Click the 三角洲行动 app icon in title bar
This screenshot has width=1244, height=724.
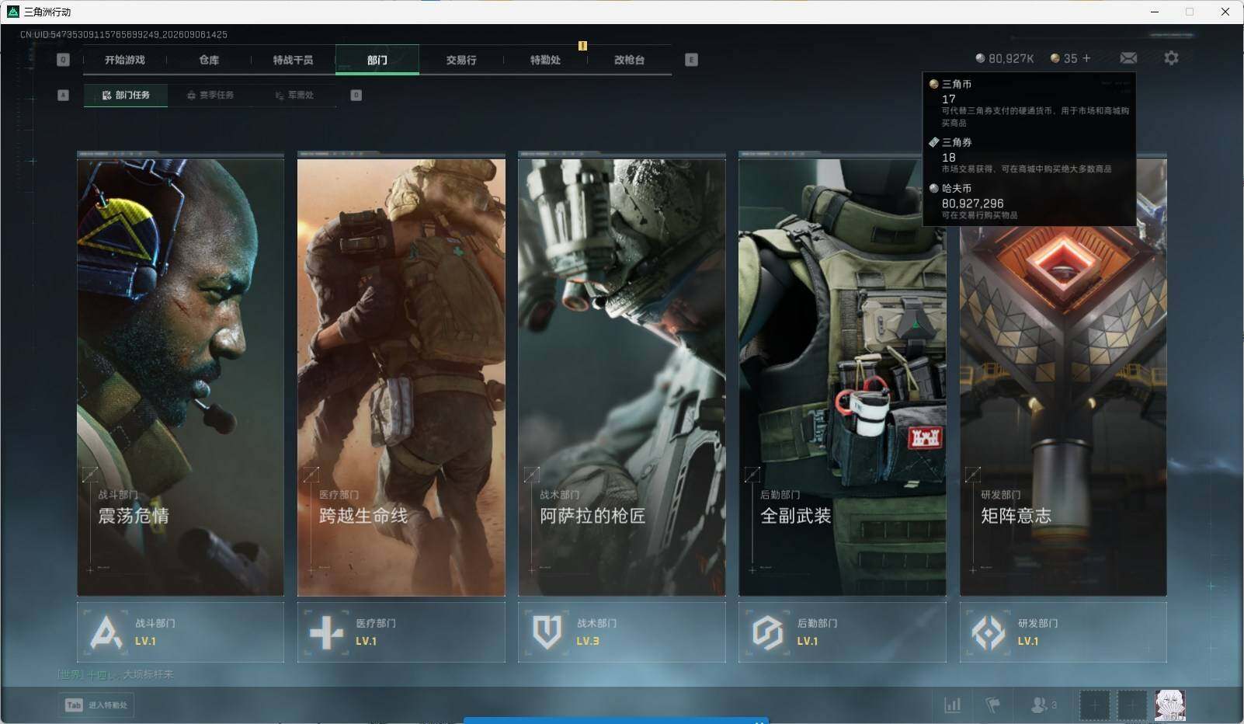pyautogui.click(x=12, y=12)
